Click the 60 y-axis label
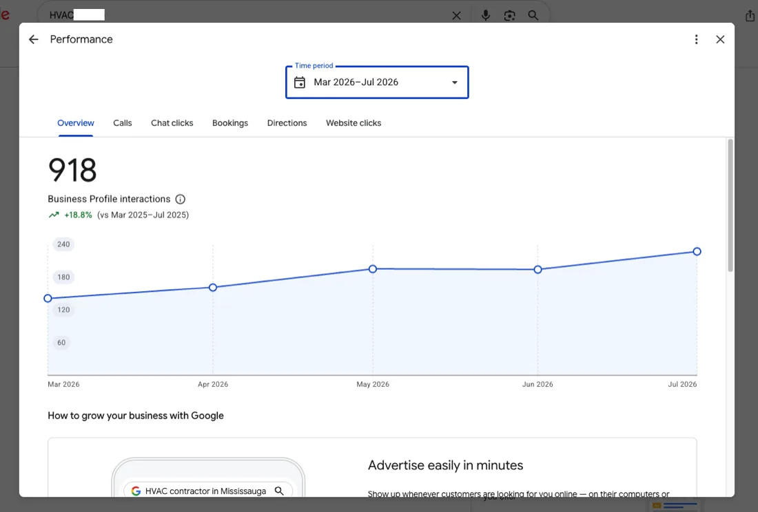758x512 pixels. click(x=61, y=343)
